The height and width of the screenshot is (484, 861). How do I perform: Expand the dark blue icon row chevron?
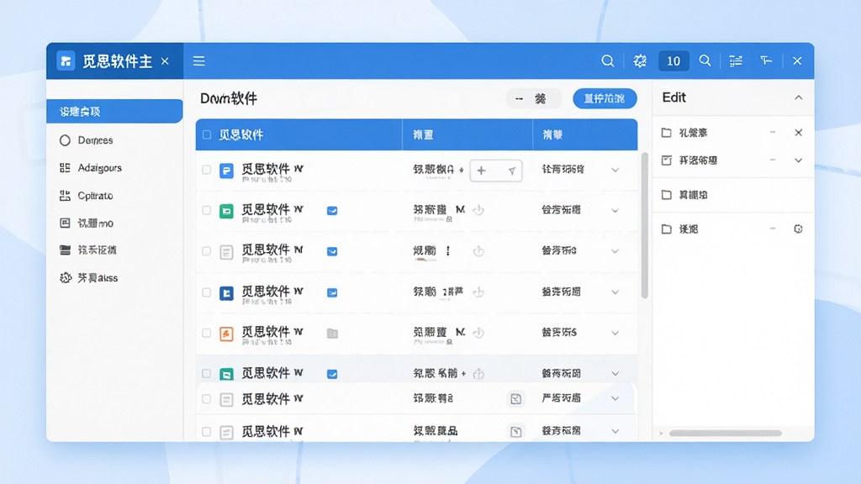(x=615, y=292)
